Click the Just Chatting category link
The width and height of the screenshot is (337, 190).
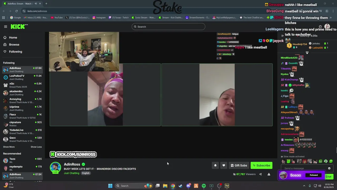click(71, 173)
